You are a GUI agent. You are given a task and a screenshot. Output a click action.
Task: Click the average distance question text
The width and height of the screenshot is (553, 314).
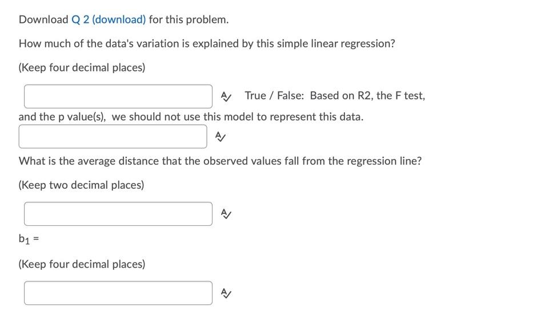point(220,161)
